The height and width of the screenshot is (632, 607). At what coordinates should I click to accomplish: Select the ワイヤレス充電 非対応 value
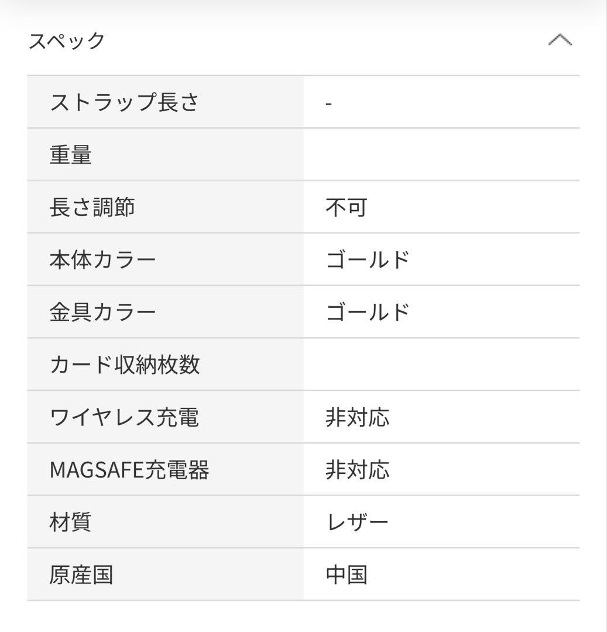click(x=357, y=417)
